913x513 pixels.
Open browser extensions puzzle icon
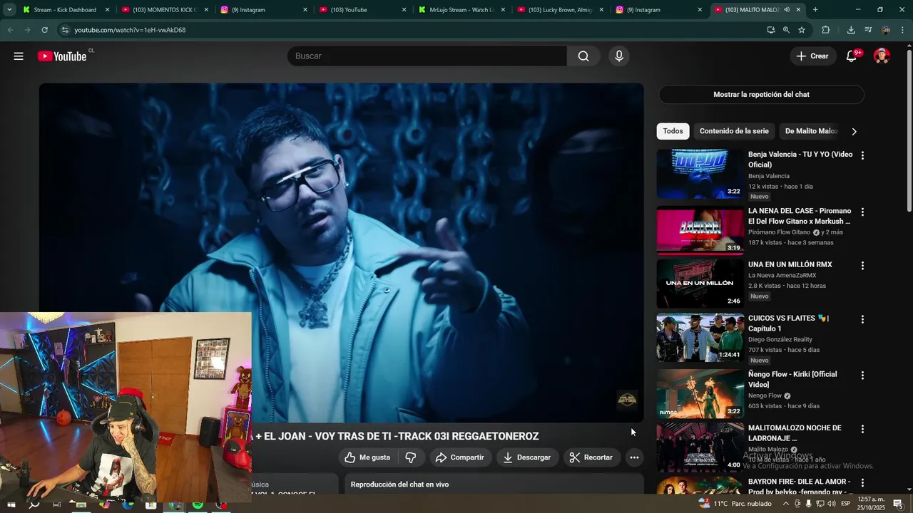click(826, 30)
